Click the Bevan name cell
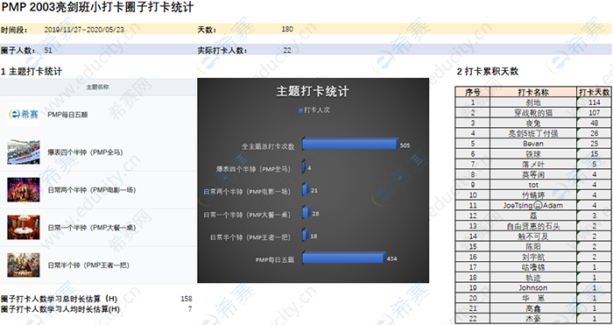613x325 pixels. (533, 144)
